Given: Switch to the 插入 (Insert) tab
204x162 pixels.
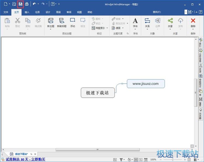Looking at the screenshot, I should click(x=27, y=12).
